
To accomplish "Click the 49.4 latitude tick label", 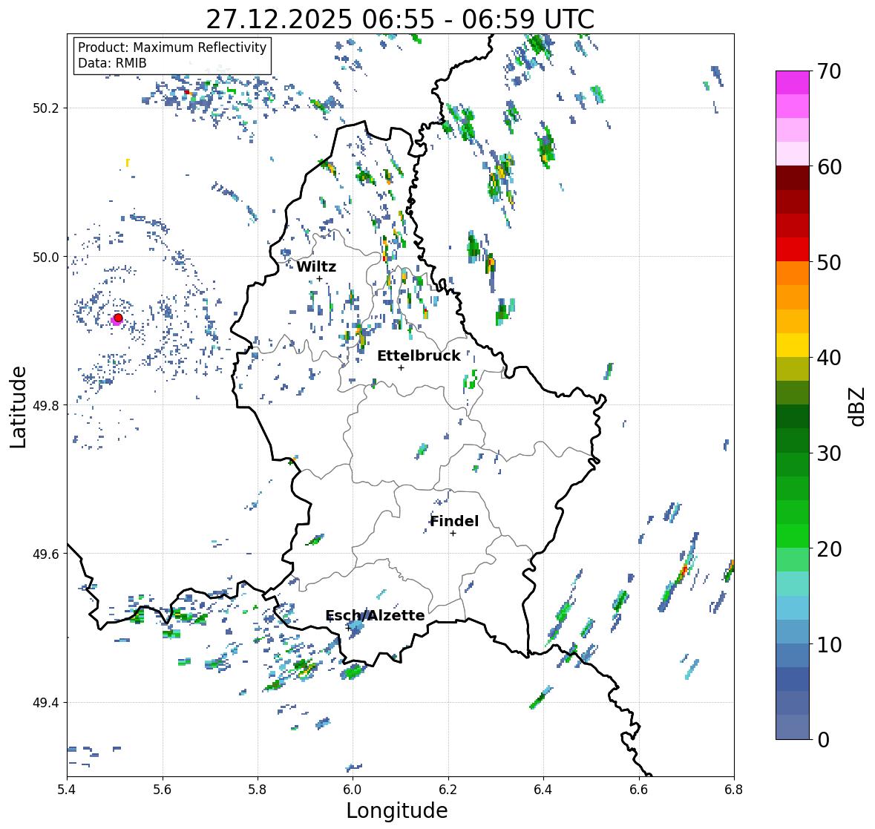I will tap(46, 703).
